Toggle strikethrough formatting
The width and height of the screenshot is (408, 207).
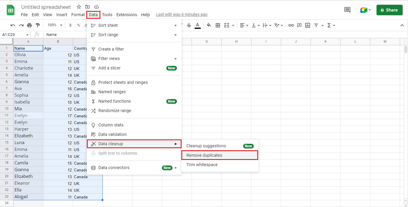(x=189, y=25)
